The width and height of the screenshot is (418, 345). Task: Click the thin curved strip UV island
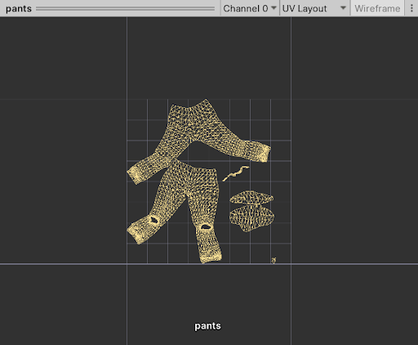pyautogui.click(x=236, y=173)
